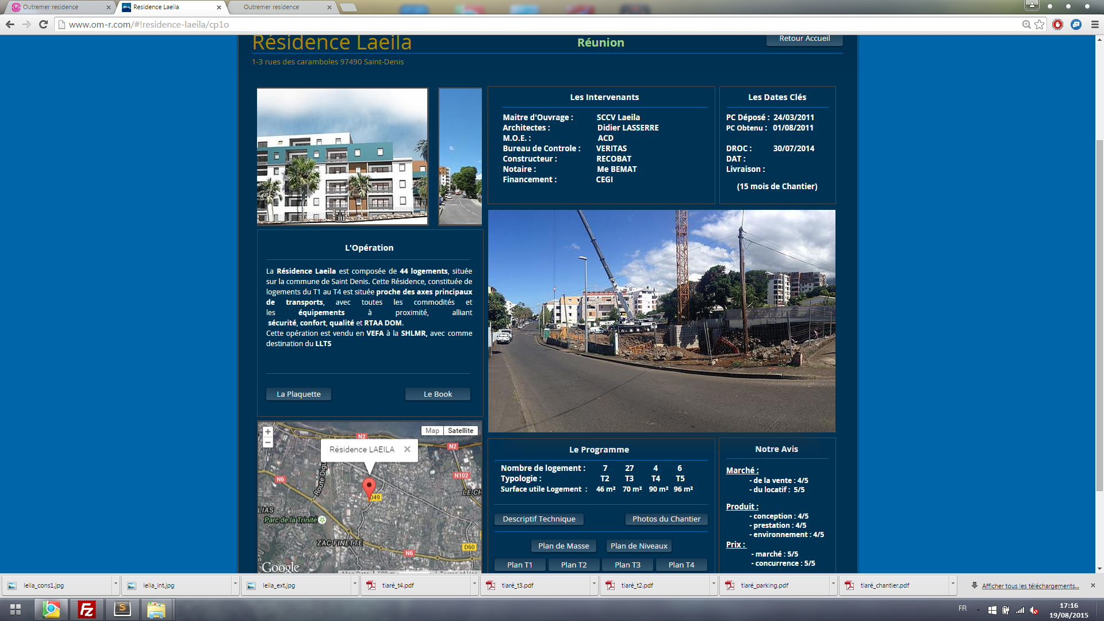Image resolution: width=1104 pixels, height=621 pixels.
Task: Click the red extension icon in toolbar
Action: 1057,24
